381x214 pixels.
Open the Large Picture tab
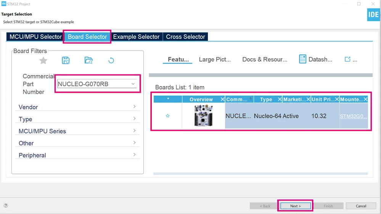click(x=215, y=59)
